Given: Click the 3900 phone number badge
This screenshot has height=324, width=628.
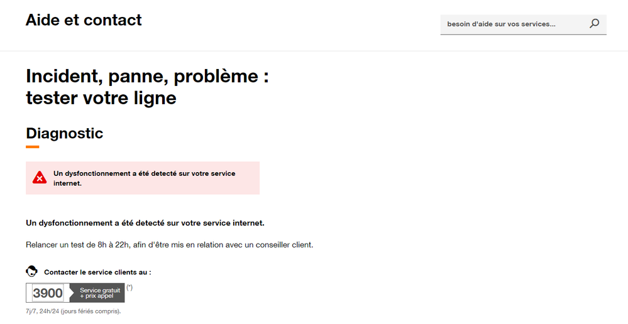Looking at the screenshot, I should coord(48,293).
